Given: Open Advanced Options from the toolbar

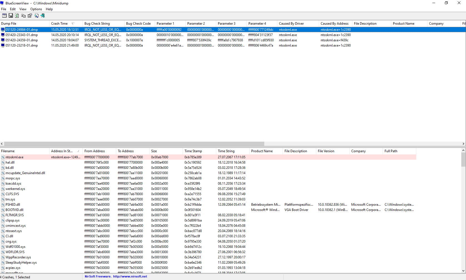Looking at the screenshot, I should [x=4, y=16].
